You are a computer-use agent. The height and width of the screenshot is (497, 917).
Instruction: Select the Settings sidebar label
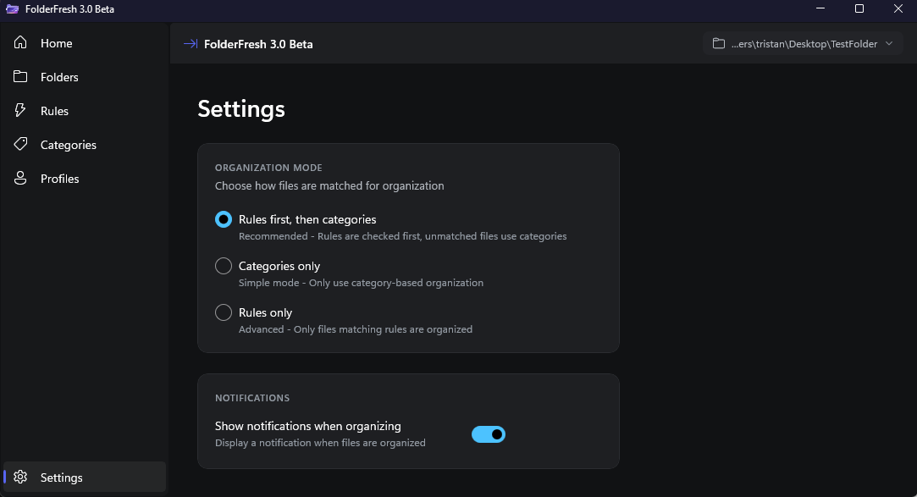tap(62, 478)
